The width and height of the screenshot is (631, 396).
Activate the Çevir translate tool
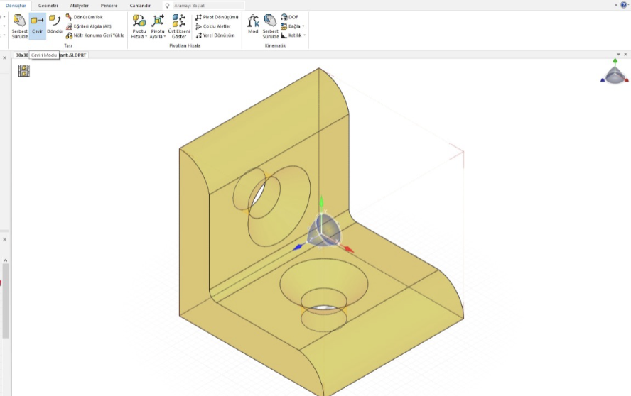(x=38, y=26)
